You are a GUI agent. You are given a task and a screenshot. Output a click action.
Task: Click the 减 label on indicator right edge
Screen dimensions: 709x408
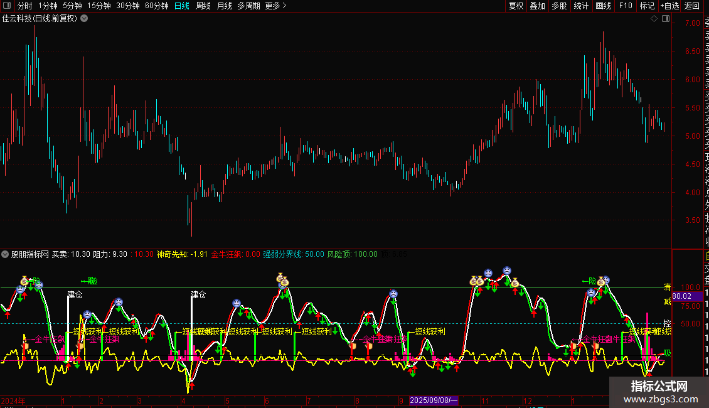(x=667, y=301)
